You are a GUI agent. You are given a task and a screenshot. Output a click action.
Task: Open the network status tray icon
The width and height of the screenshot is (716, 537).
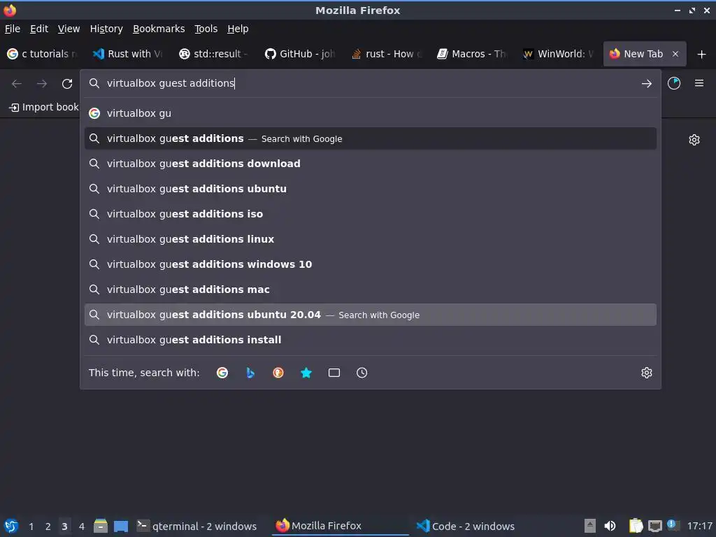(654, 526)
